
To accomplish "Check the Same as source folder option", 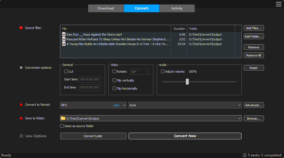I will click(x=62, y=126).
